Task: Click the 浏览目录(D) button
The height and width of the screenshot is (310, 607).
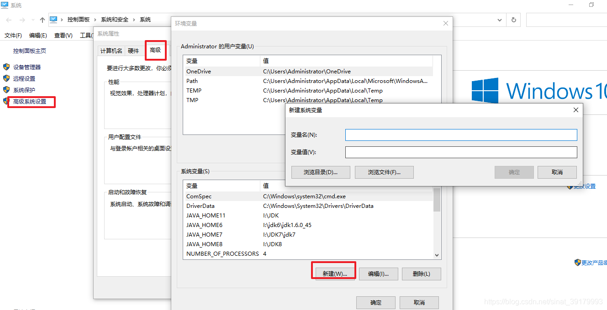Action: coord(320,172)
